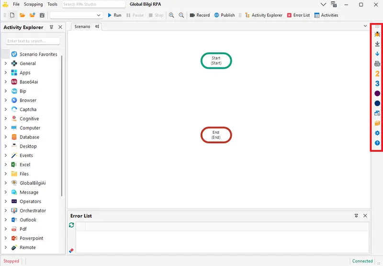Expand the General category
The width and height of the screenshot is (383, 266).
coord(6,63)
